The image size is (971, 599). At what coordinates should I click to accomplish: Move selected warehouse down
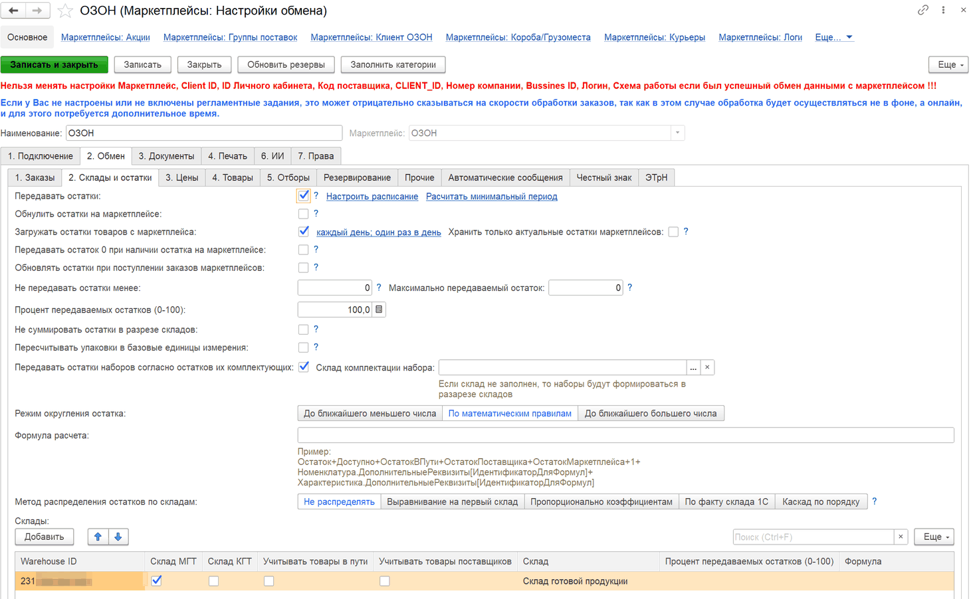point(118,537)
